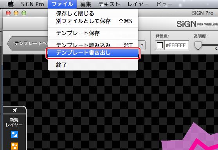Open the 編集 menu
Screen dimensions: 218x150
[x=85, y=4]
